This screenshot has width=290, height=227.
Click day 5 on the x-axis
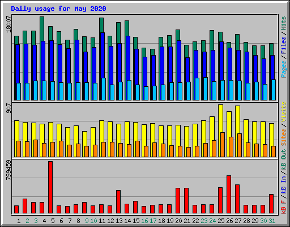tap(53, 221)
